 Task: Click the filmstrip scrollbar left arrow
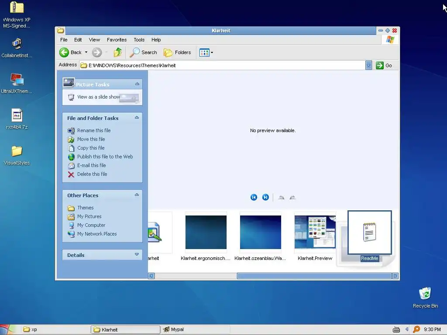(151, 276)
